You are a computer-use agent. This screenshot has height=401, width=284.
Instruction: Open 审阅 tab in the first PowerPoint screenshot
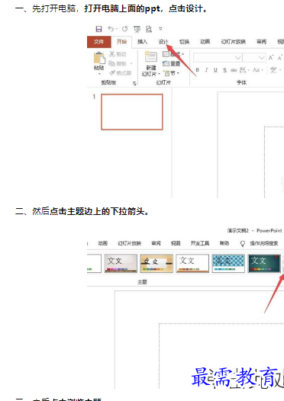coord(261,42)
